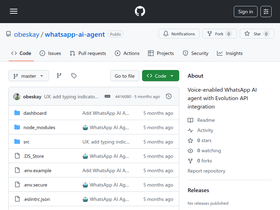Click the Activity pulse icon in About

pos(191,130)
